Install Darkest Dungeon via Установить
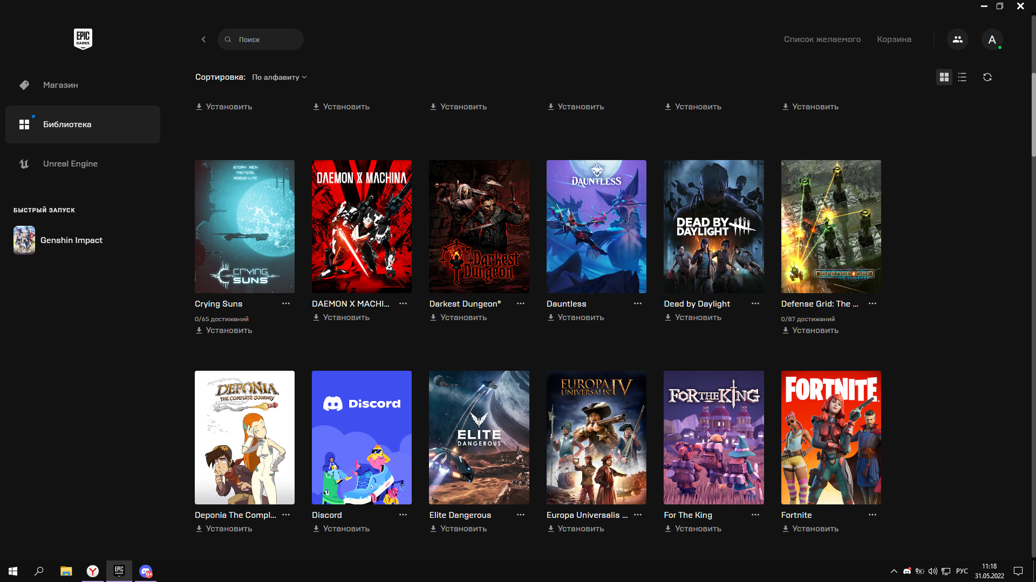The height and width of the screenshot is (582, 1036). tap(459, 317)
